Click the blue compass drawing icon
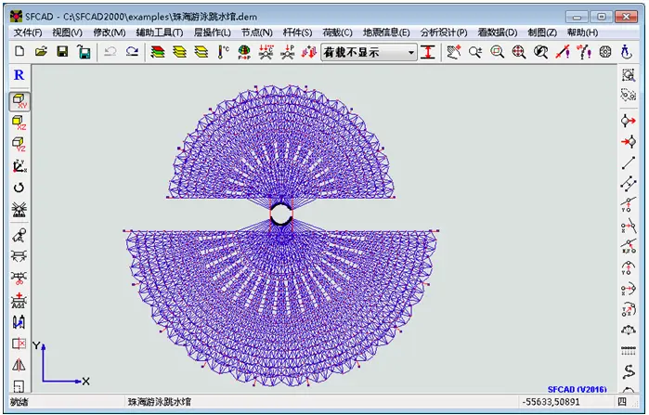This screenshot has height=415, width=649. click(x=626, y=52)
